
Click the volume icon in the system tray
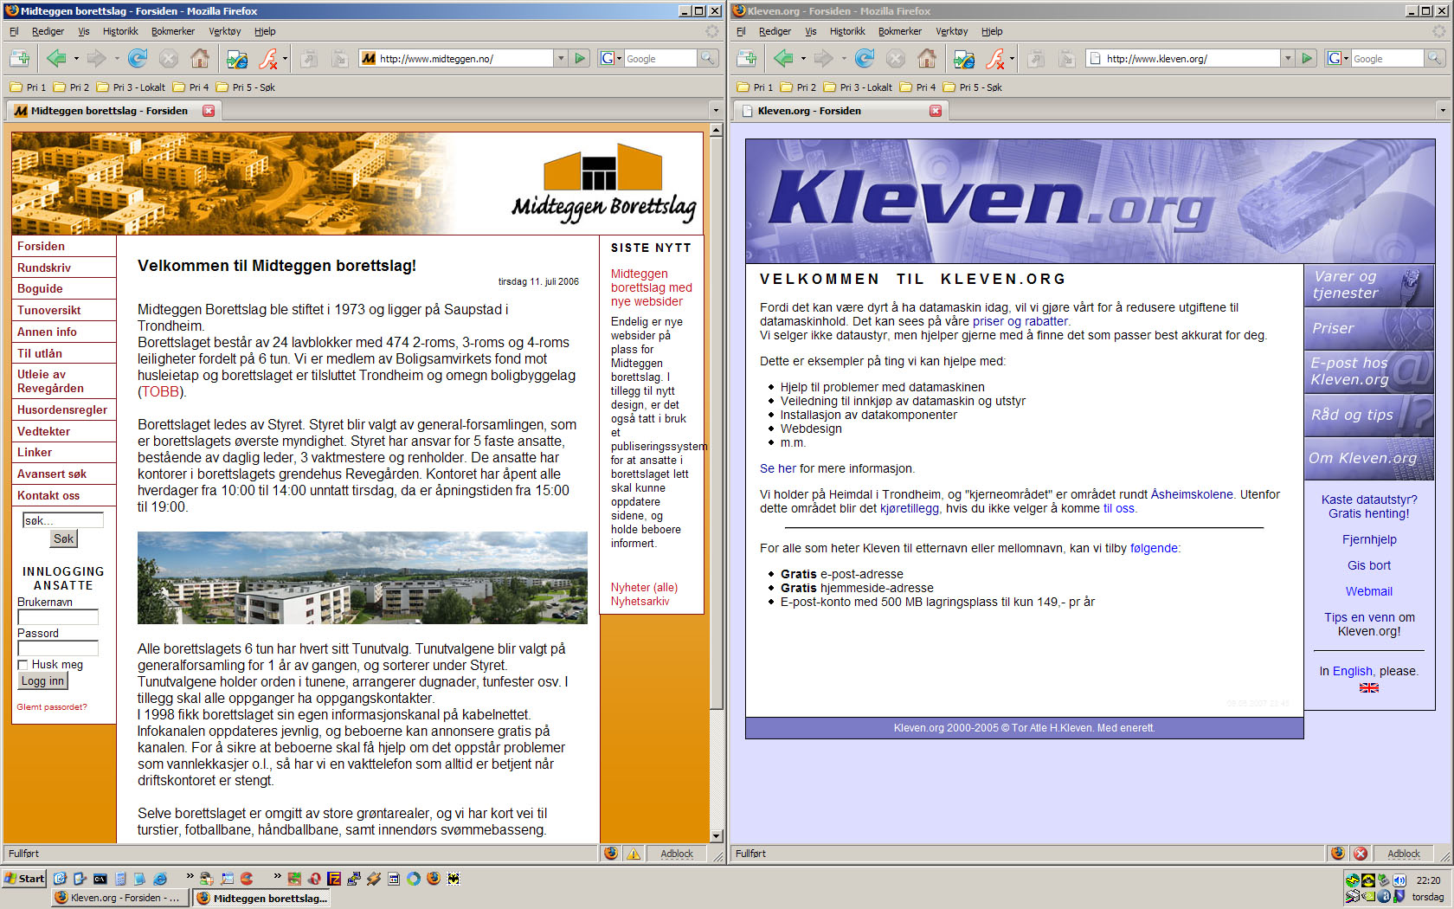point(1399,880)
